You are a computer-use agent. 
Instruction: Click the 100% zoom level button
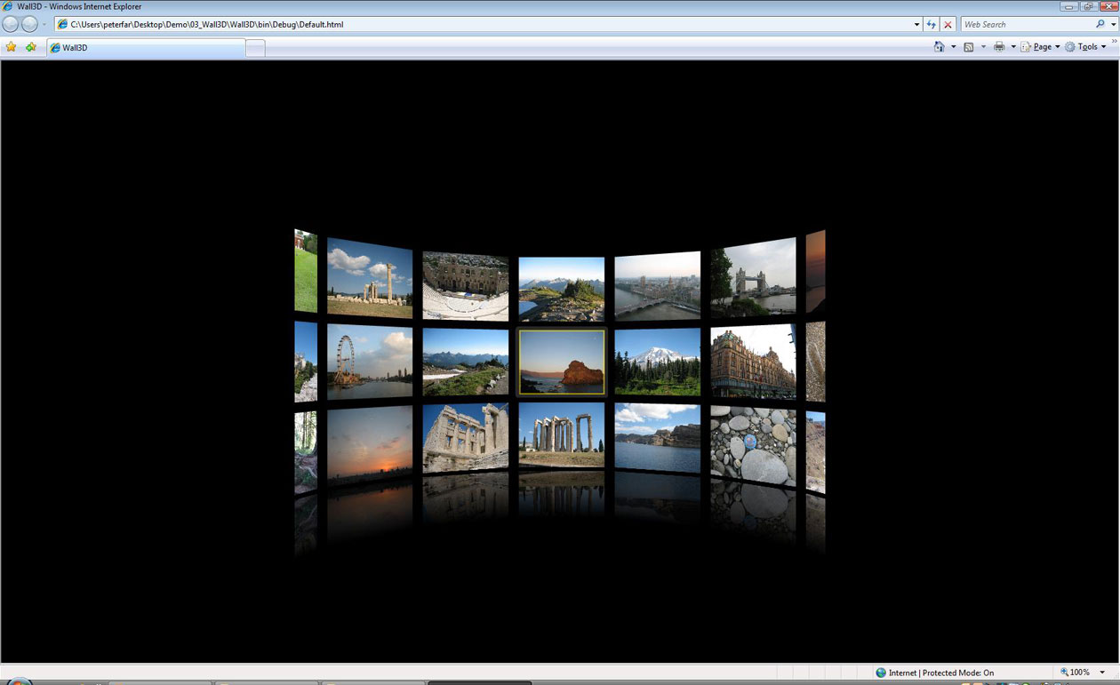click(1075, 673)
